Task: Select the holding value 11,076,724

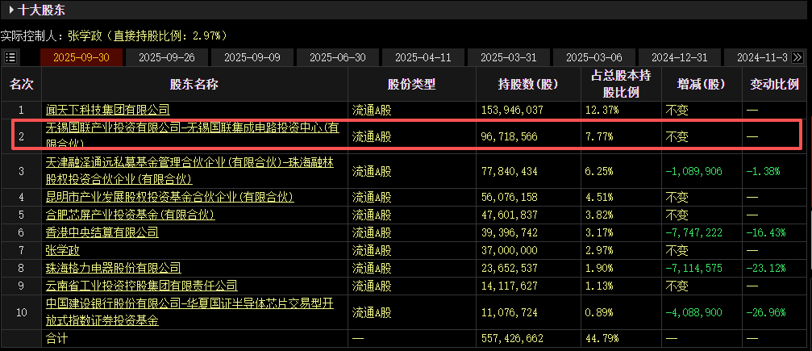Action: pos(509,312)
